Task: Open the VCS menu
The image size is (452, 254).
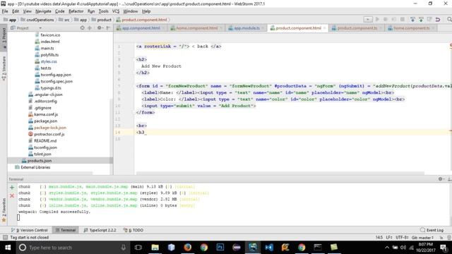Action: click(x=116, y=11)
